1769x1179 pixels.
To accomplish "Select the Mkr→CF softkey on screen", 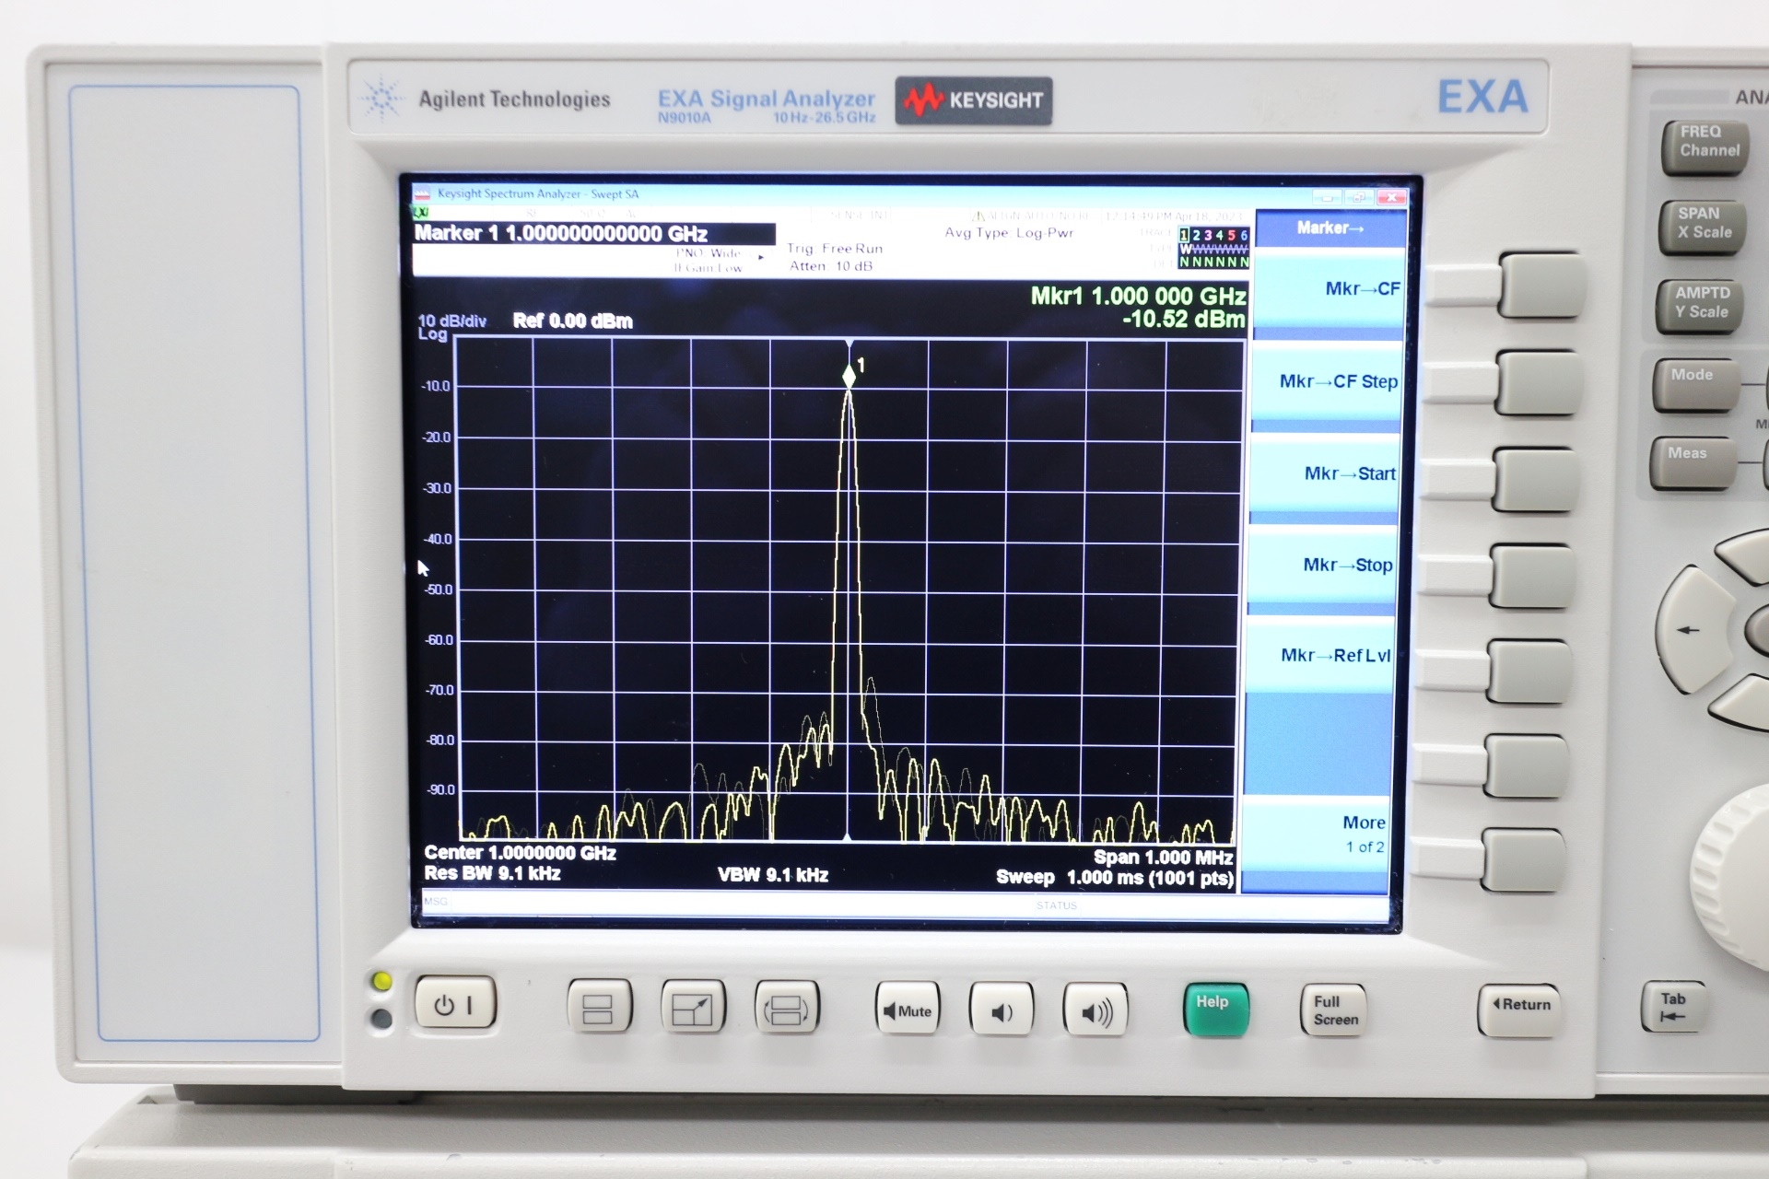I will 1330,287.
